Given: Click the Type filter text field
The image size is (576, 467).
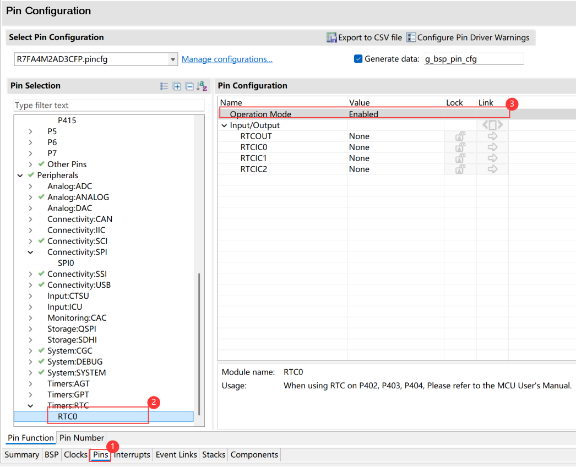Looking at the screenshot, I should coord(109,105).
